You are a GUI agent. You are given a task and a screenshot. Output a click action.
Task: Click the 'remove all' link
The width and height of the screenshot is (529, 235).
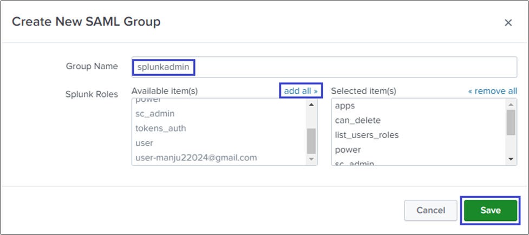[492, 91]
